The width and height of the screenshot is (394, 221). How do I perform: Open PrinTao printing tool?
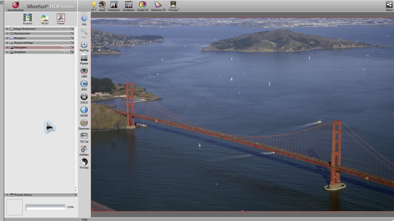point(84,162)
